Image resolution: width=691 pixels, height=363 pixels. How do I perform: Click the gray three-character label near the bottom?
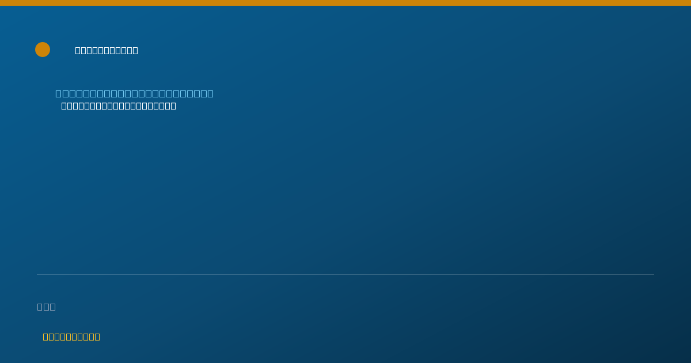coord(46,307)
